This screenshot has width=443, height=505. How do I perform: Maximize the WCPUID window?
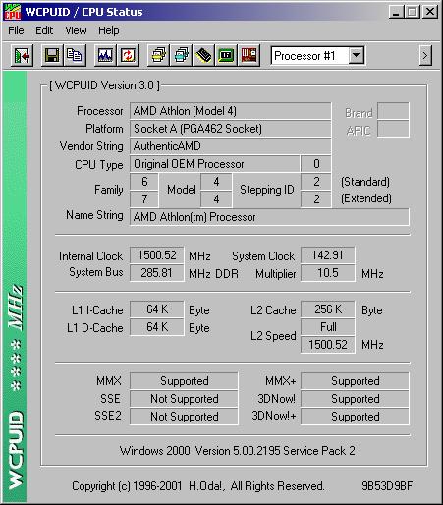pos(413,12)
